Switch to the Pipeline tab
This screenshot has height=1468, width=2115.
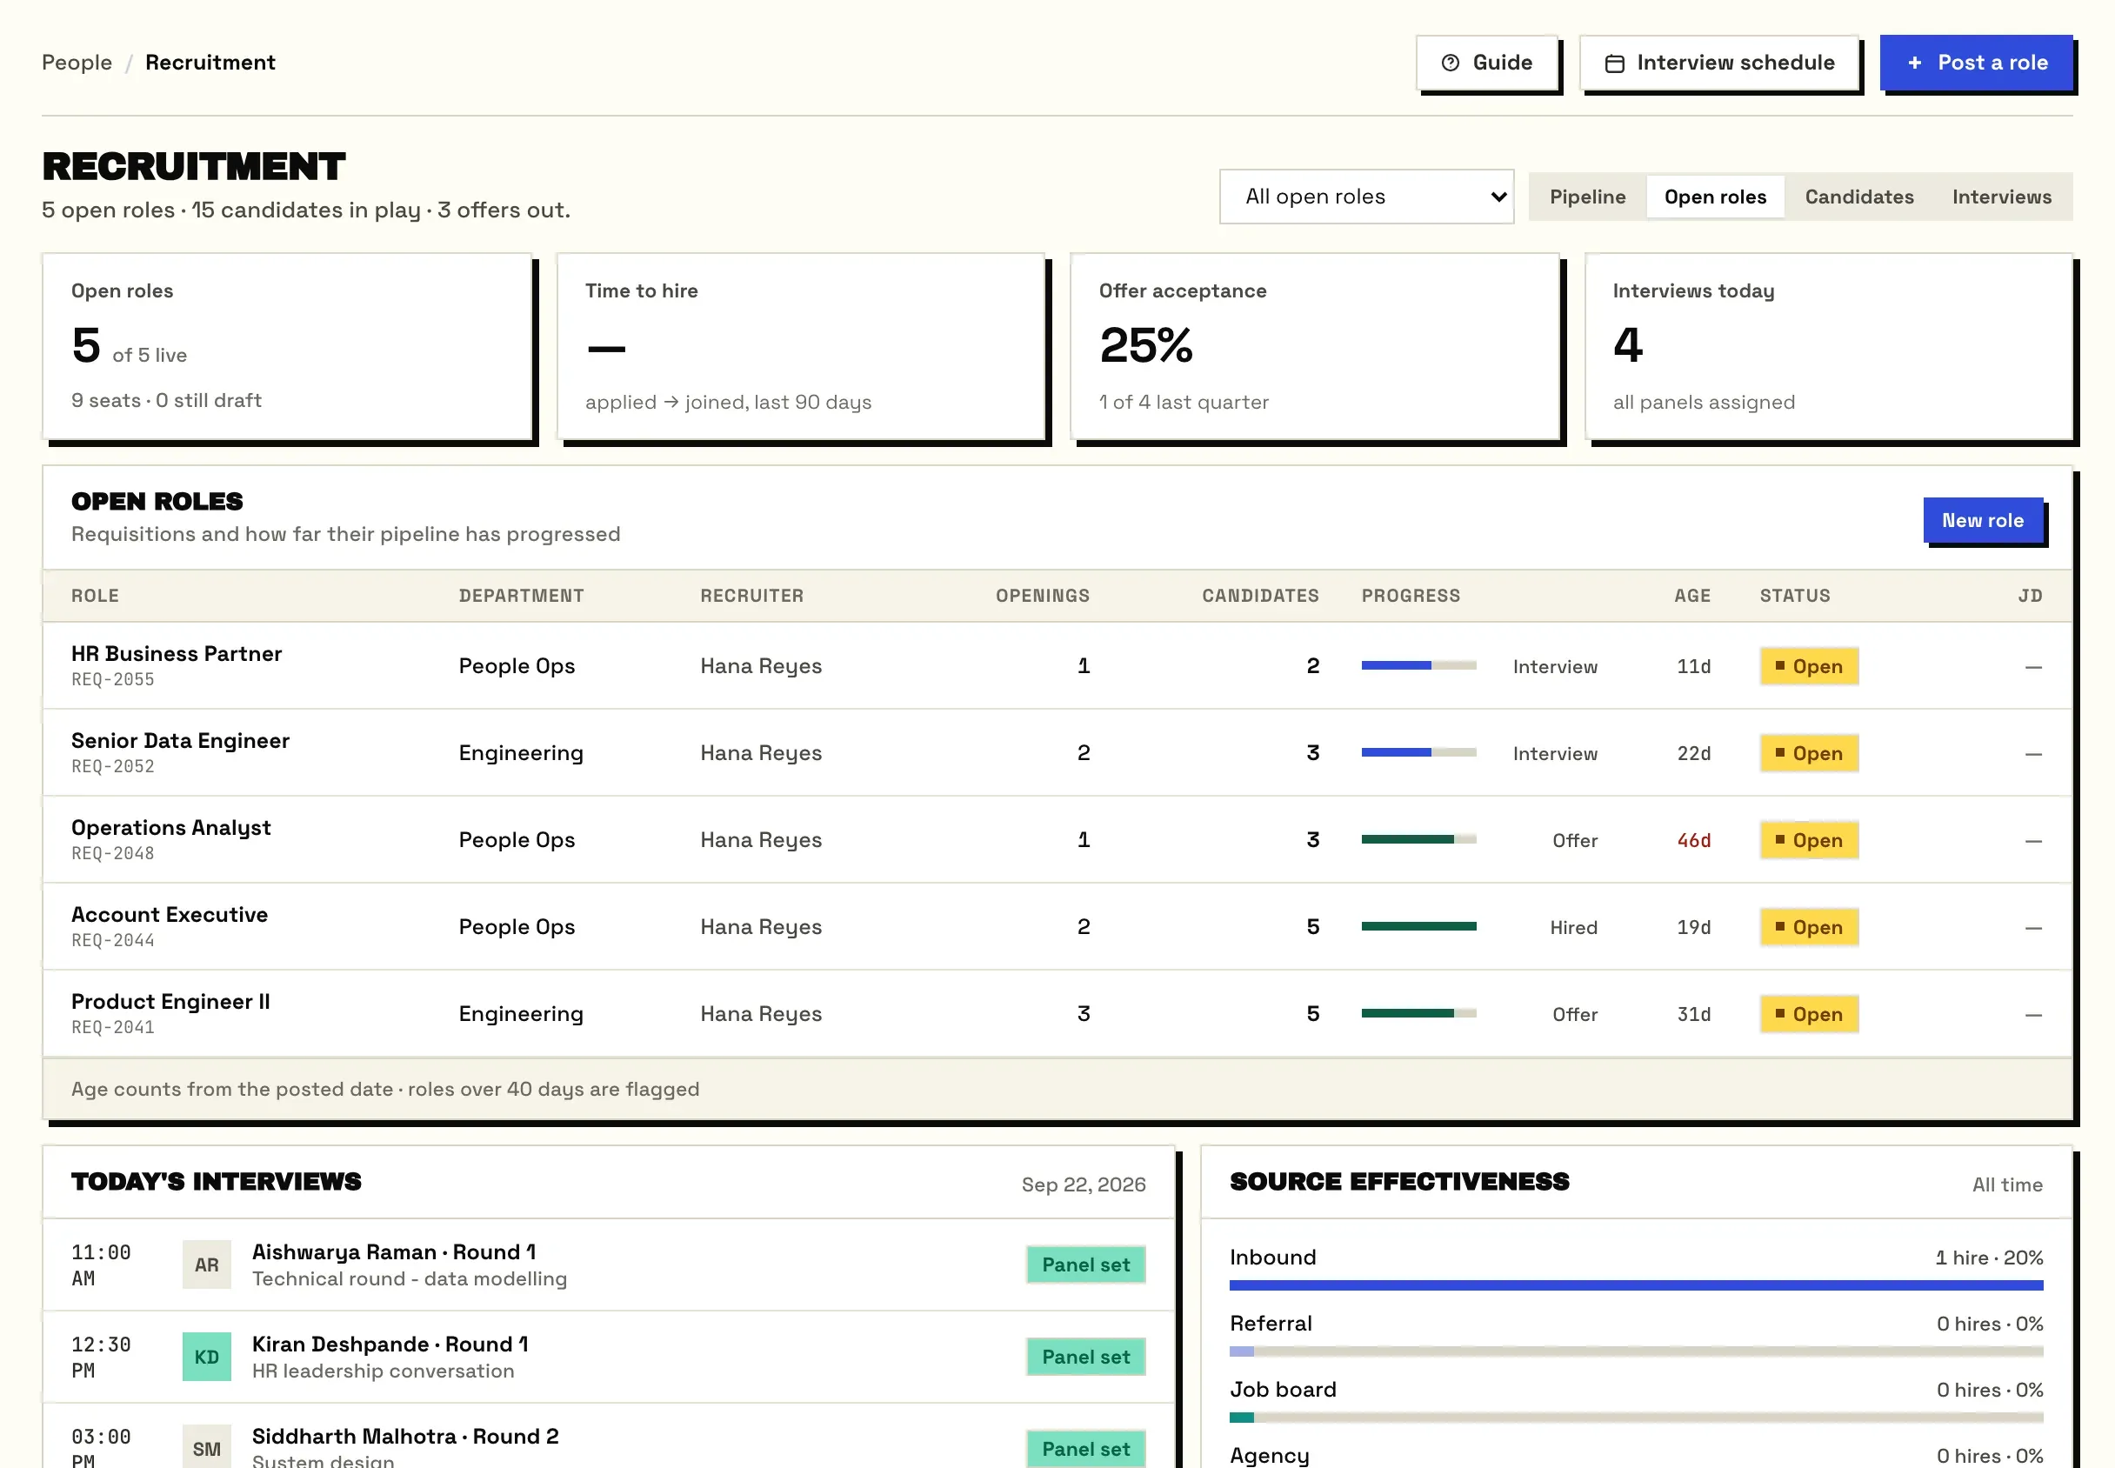click(x=1587, y=197)
